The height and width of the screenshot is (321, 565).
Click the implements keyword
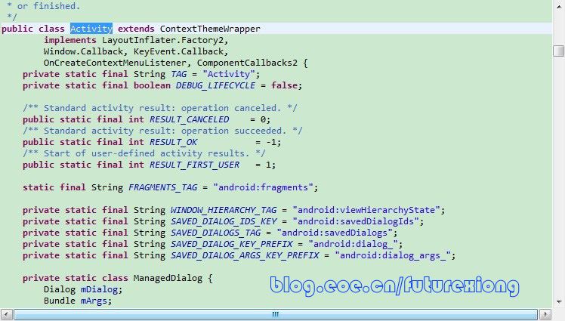(x=70, y=40)
